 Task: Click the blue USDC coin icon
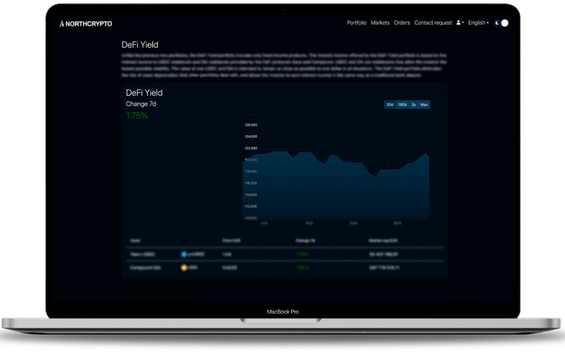point(184,254)
